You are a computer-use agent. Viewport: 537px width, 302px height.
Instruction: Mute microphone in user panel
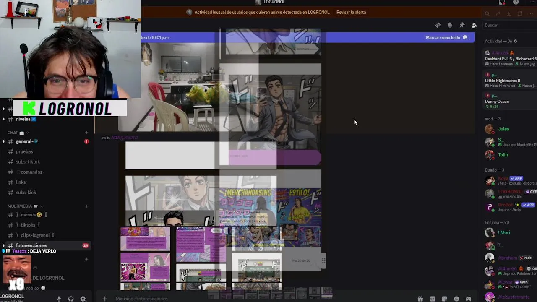(59, 299)
